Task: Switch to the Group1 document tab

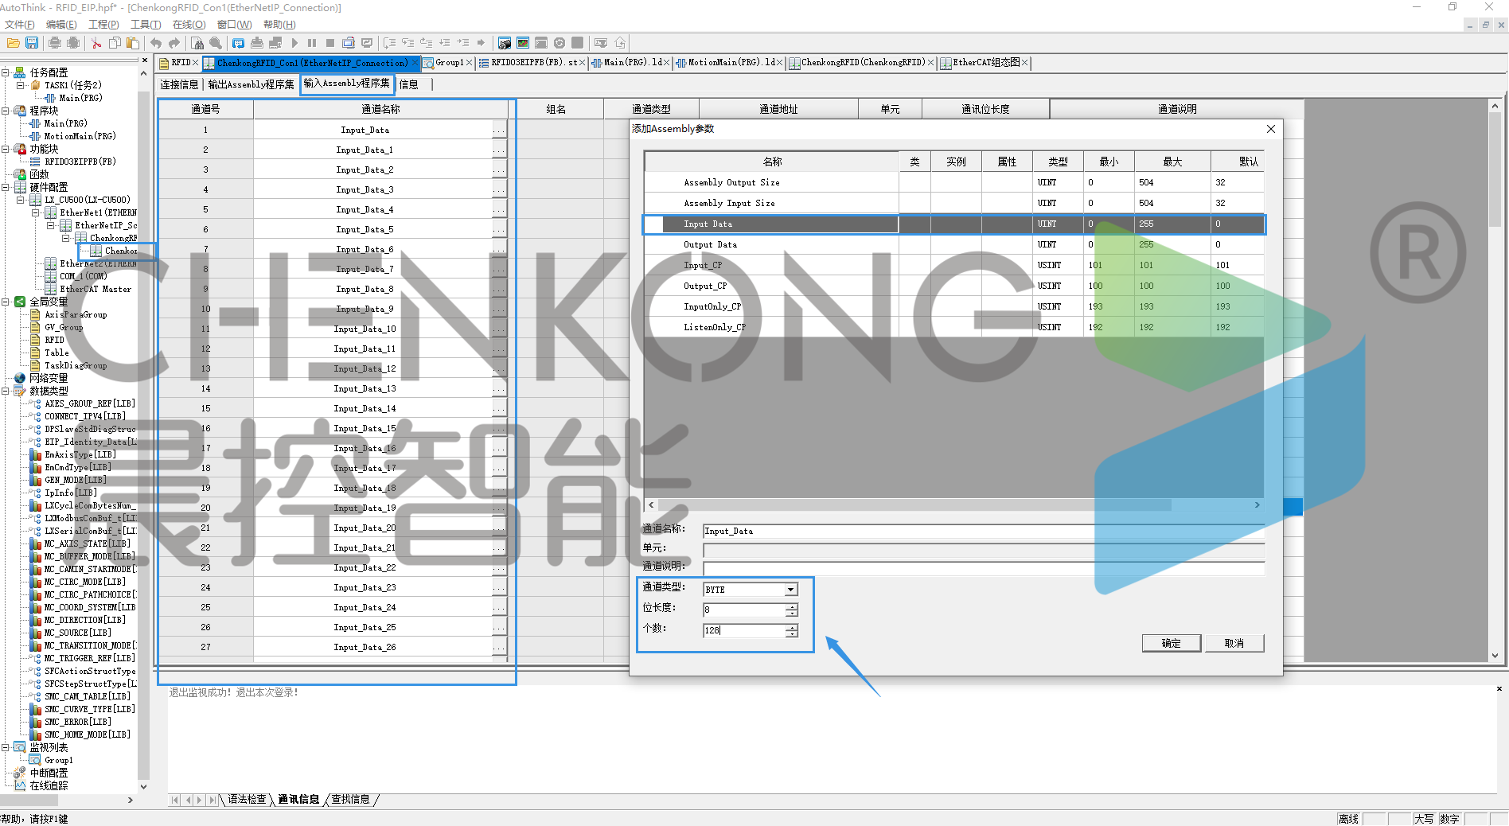Action: 449,63
